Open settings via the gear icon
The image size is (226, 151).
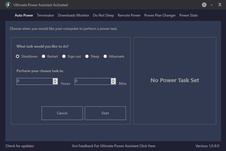click(x=204, y=5)
